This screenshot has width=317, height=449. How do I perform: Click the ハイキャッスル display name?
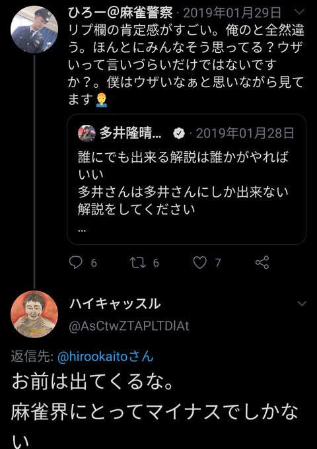point(115,304)
